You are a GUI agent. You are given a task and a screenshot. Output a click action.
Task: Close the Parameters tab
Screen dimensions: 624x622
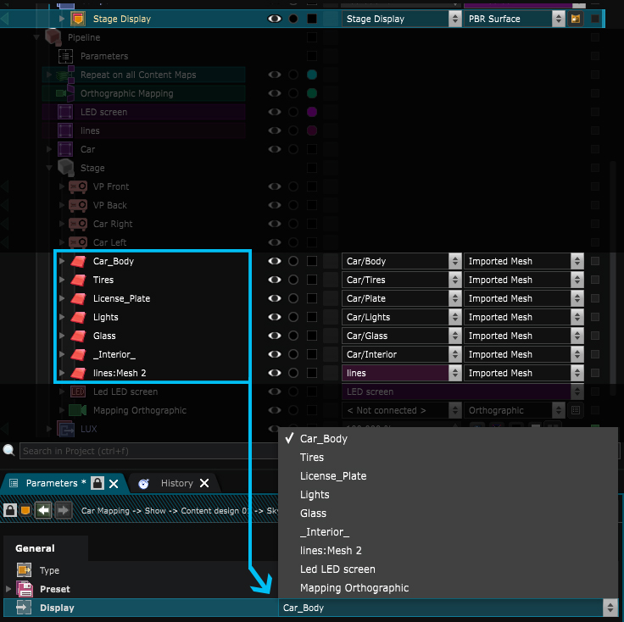(x=114, y=484)
